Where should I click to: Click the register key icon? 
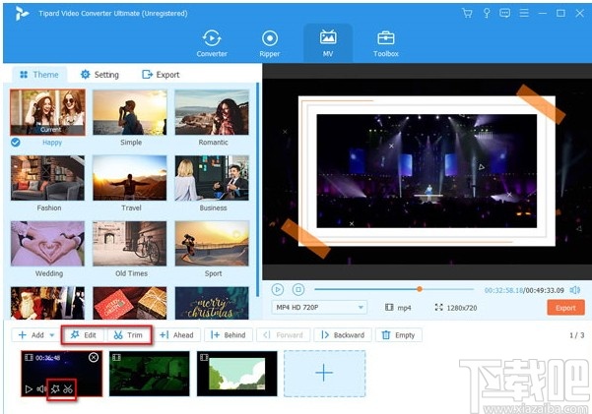487,13
